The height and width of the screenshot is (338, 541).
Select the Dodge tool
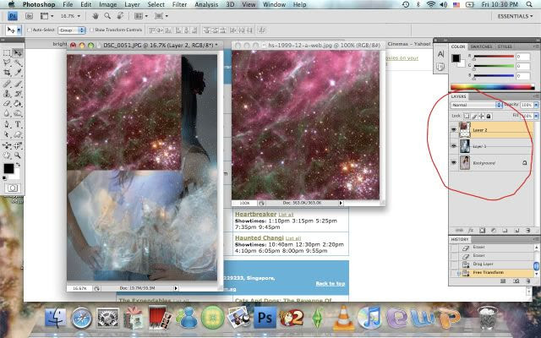17,113
